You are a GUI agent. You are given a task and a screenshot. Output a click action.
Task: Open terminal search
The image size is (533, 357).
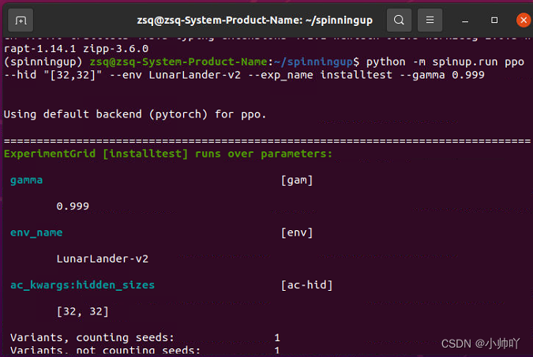pyautogui.click(x=399, y=20)
